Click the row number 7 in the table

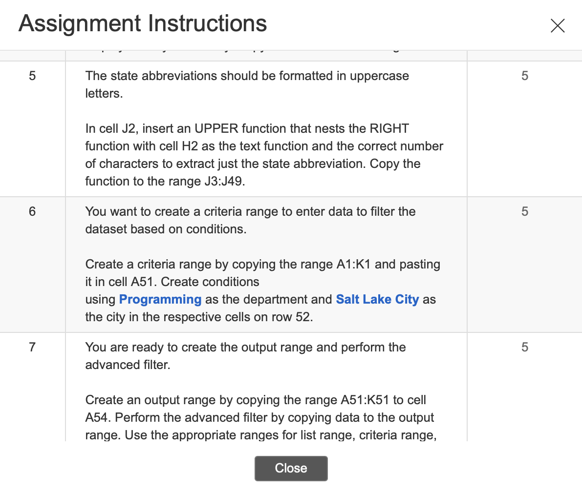pos(32,347)
